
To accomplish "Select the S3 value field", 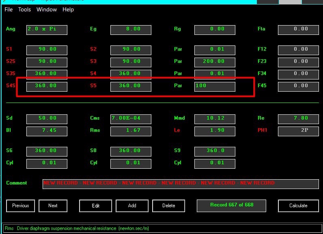I will [x=131, y=62].
